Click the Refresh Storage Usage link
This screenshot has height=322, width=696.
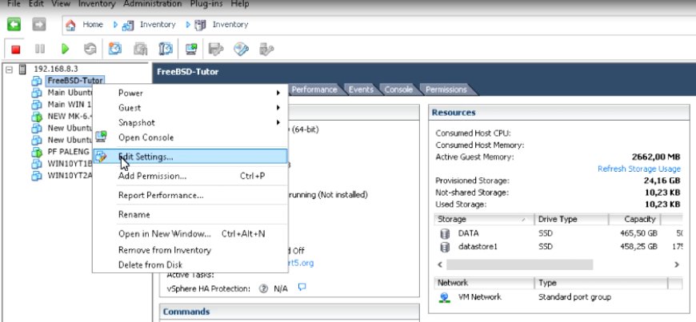pos(638,169)
